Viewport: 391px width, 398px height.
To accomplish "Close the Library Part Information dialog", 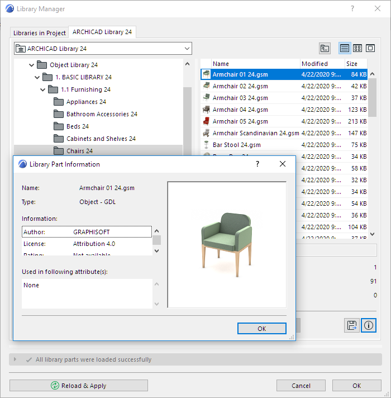I will point(283,164).
